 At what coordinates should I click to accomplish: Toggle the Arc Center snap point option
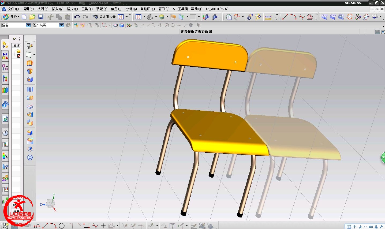167,25
